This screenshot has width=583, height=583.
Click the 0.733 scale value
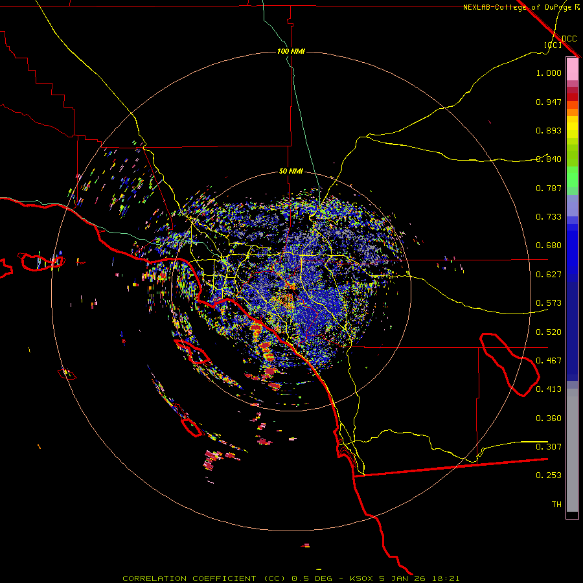pos(549,217)
